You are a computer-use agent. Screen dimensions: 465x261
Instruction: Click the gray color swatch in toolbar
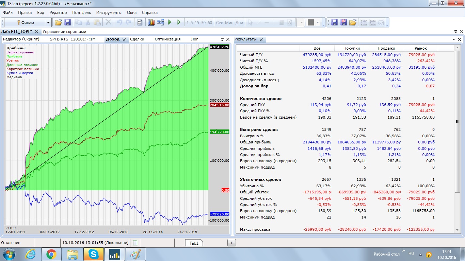(310, 22)
